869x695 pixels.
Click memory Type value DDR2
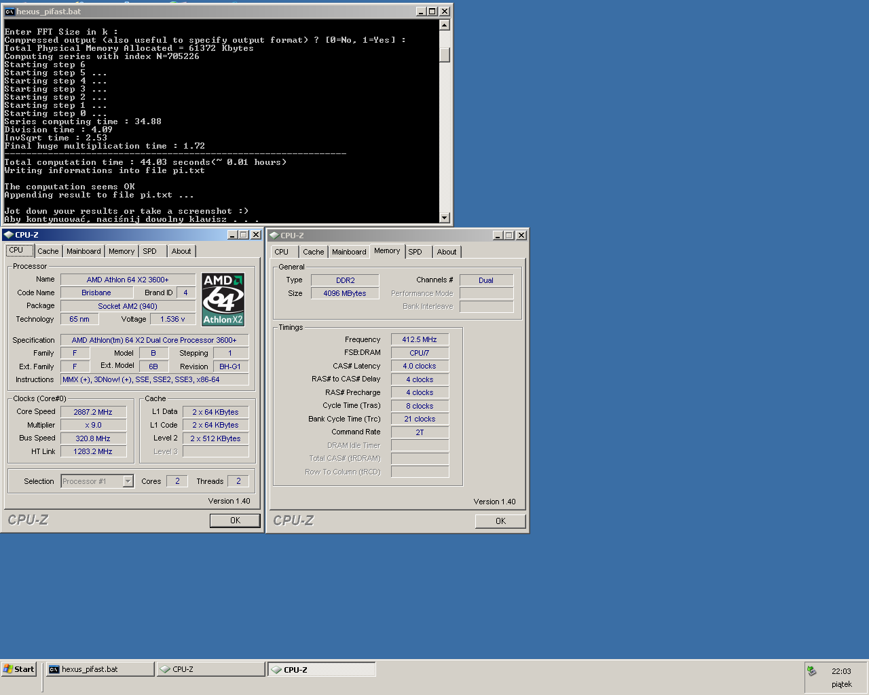coord(345,280)
